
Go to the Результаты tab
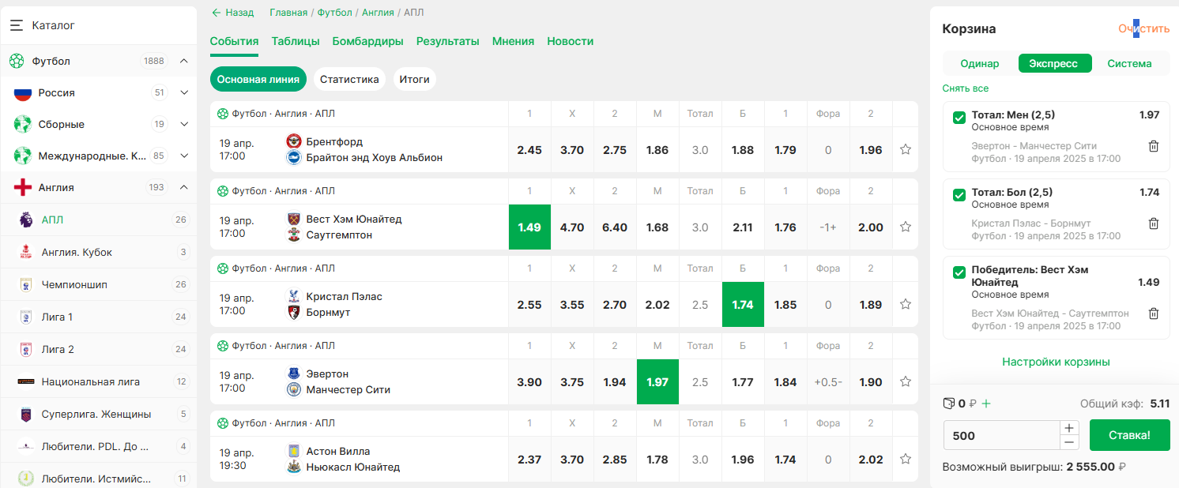(448, 41)
